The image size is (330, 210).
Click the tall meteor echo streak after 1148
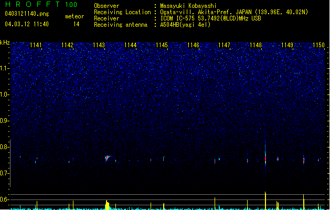[265, 155]
